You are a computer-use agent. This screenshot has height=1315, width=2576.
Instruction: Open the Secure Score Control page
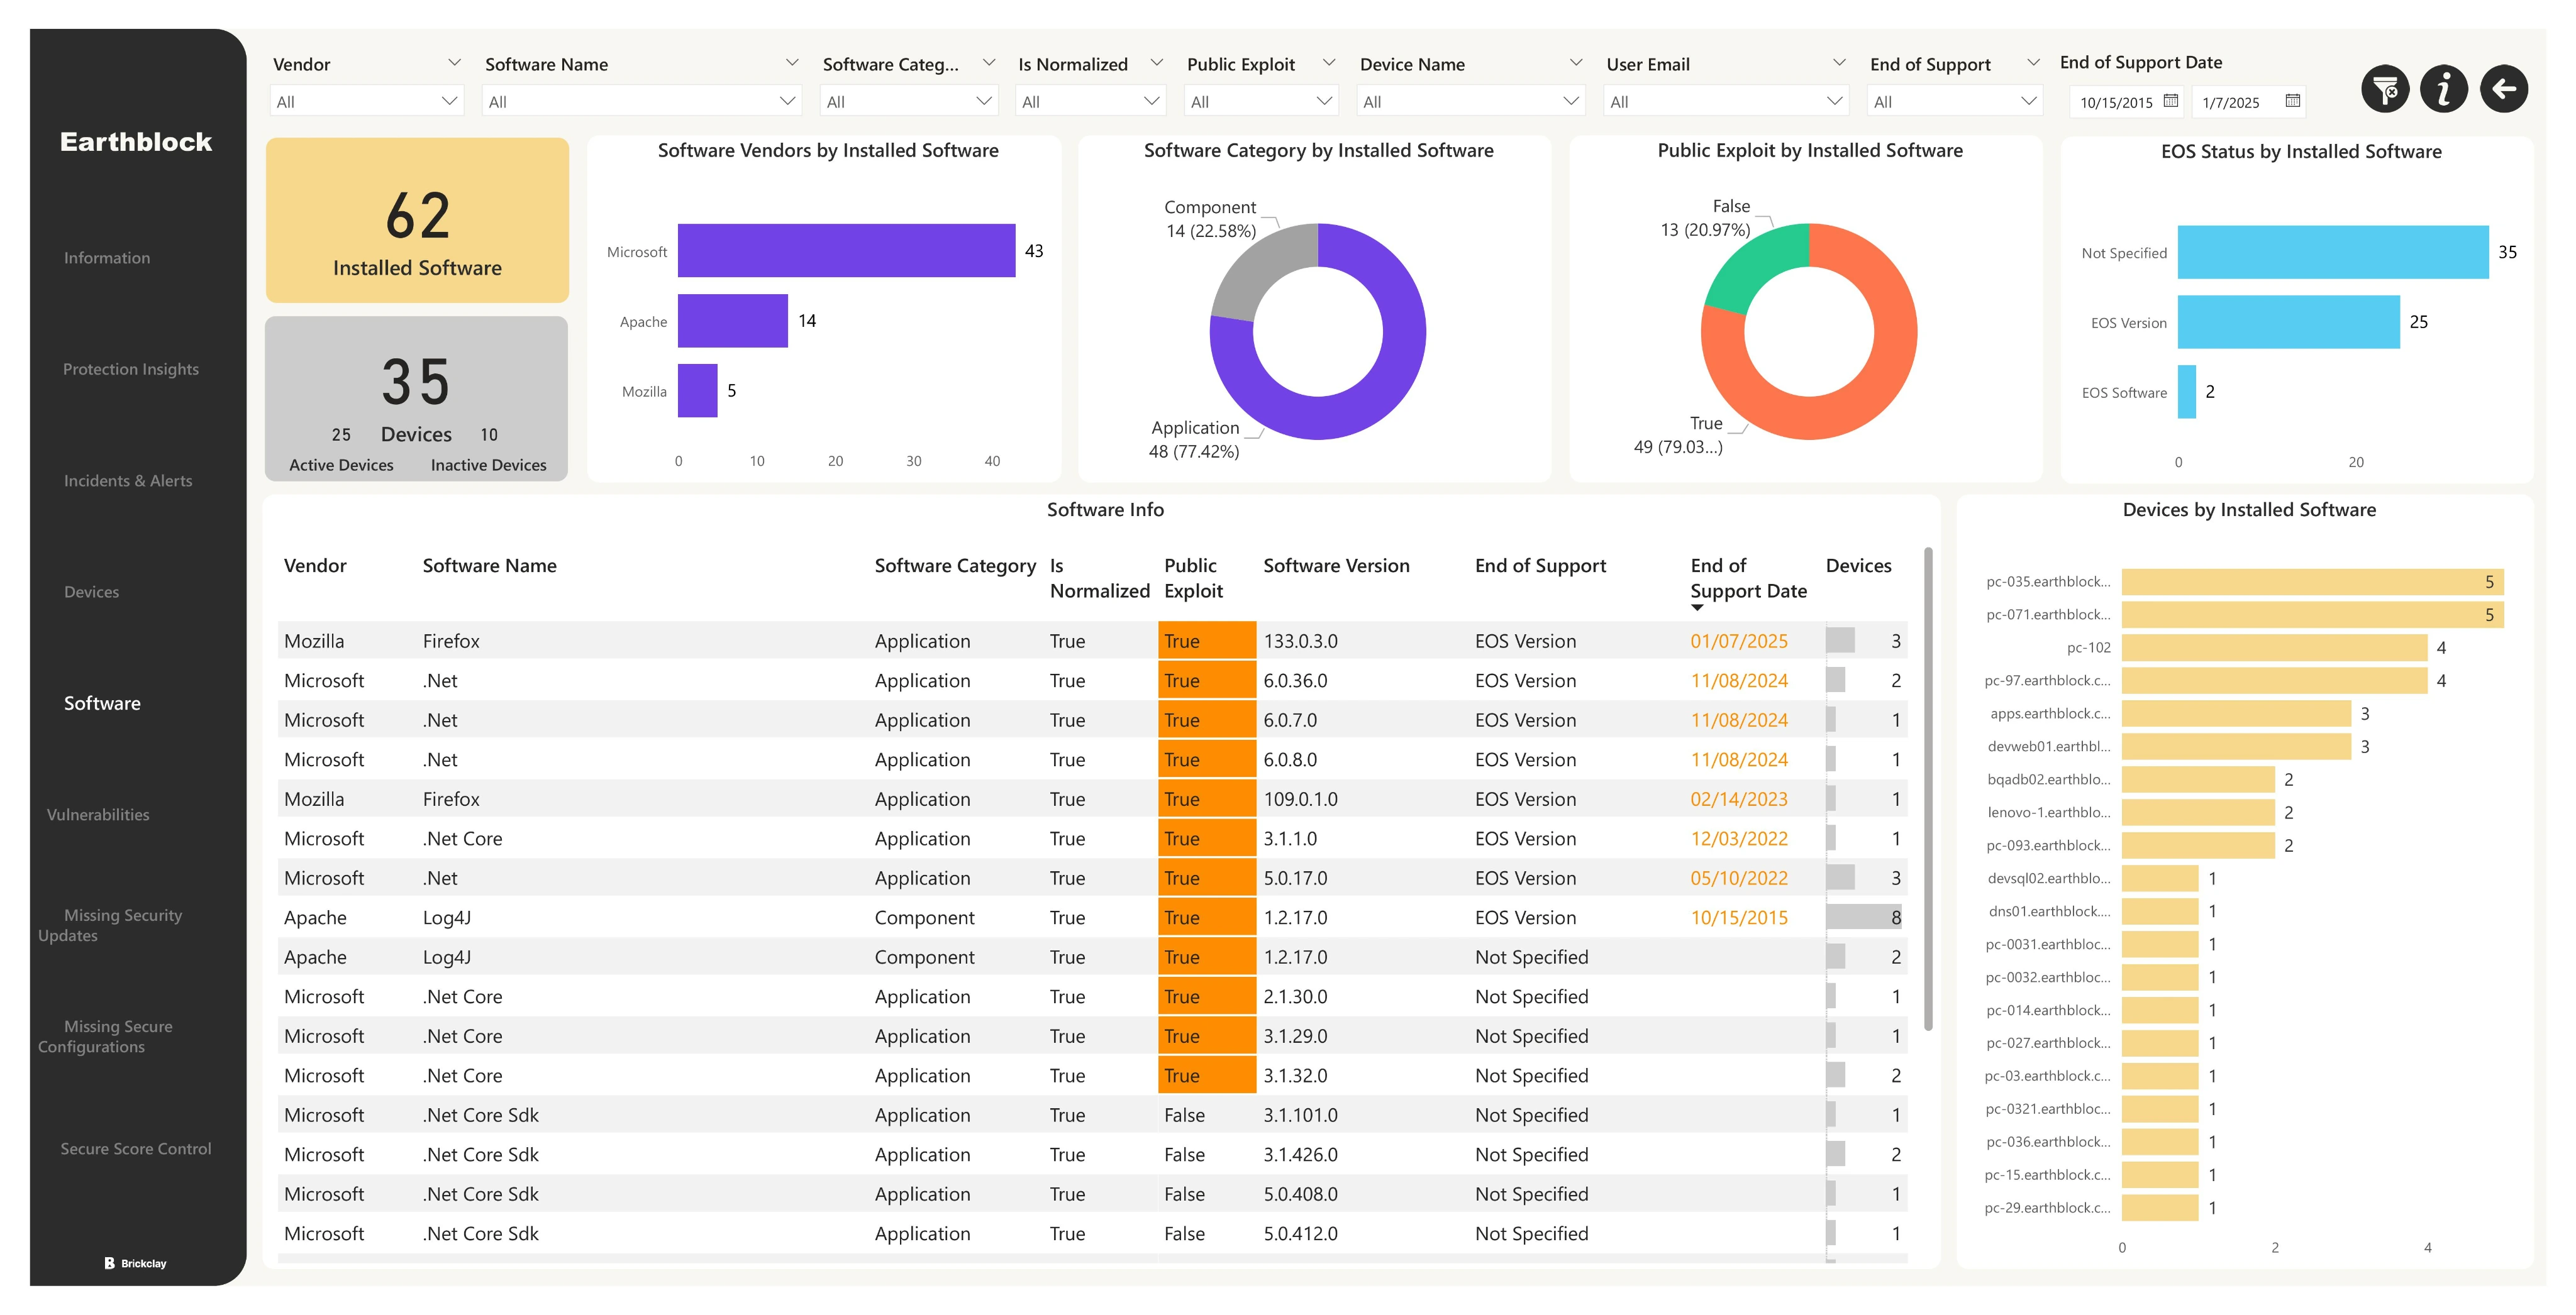pos(136,1149)
